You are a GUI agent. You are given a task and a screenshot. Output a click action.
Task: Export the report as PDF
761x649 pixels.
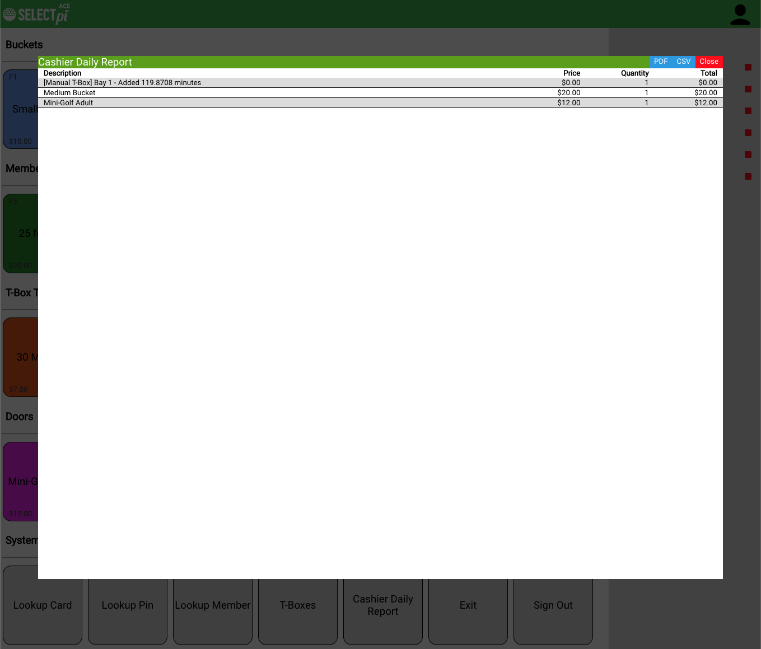pyautogui.click(x=661, y=62)
